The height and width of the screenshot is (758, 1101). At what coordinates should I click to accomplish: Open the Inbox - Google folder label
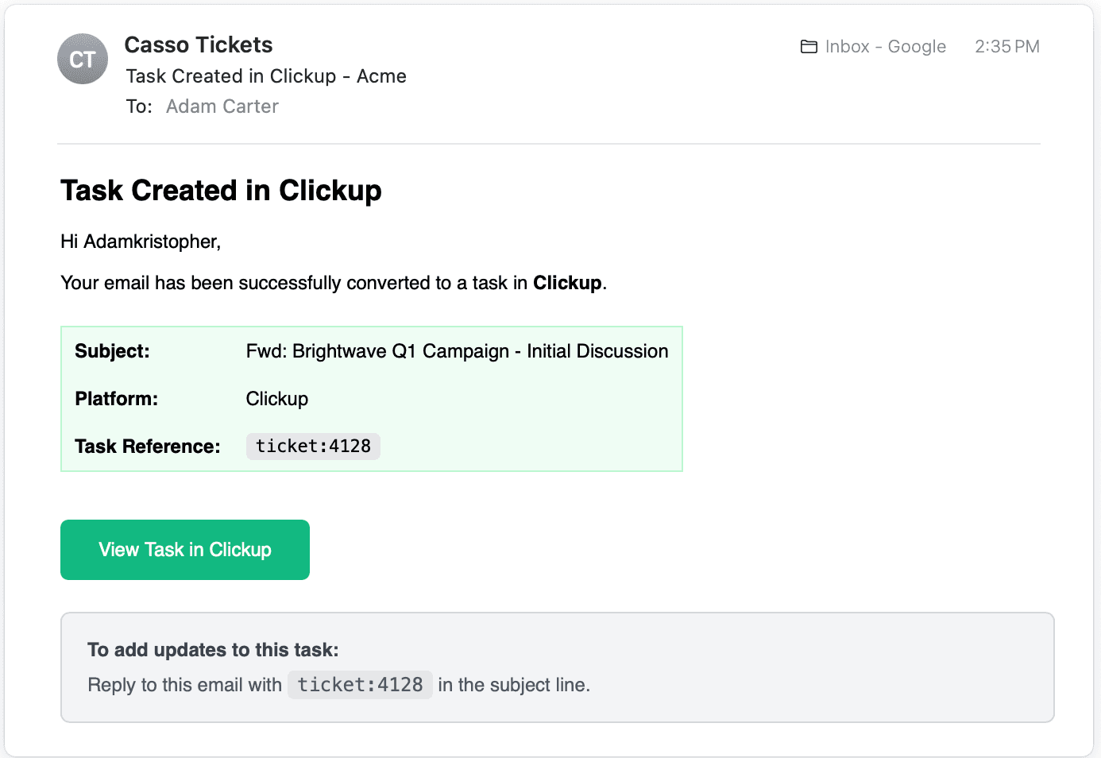pyautogui.click(x=885, y=46)
